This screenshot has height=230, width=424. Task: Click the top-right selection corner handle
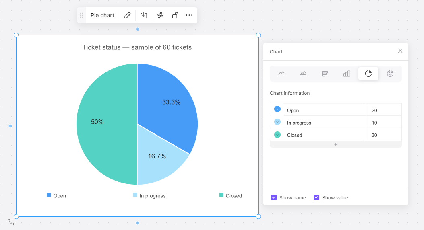[258, 35]
